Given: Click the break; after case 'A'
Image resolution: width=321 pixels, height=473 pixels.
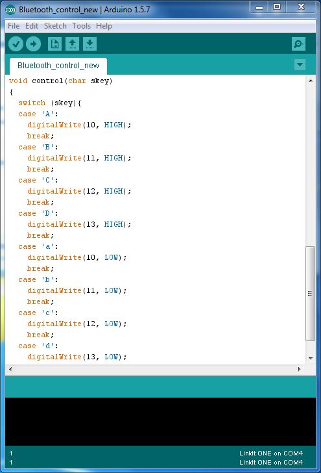Looking at the screenshot, I should tap(40, 136).
